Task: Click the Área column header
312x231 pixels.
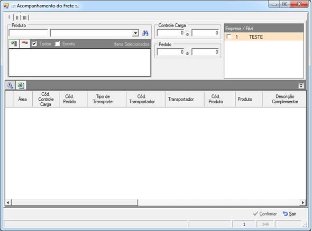Action: pyautogui.click(x=23, y=99)
